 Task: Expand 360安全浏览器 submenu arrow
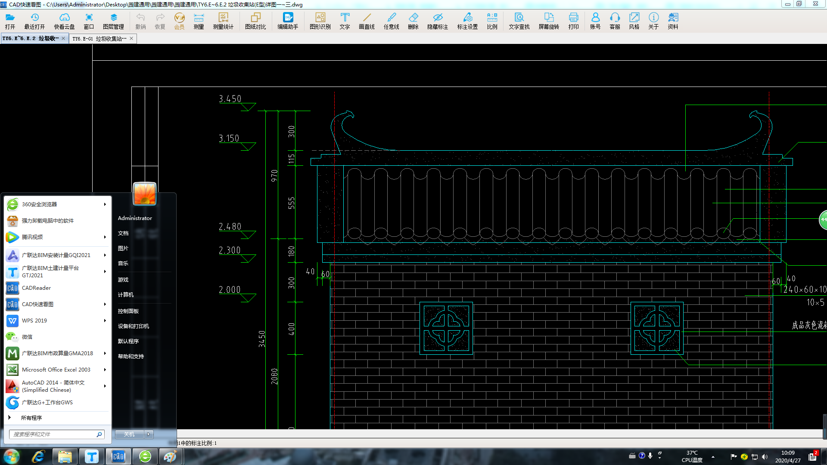click(105, 205)
